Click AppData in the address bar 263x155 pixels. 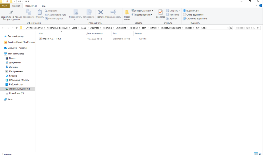tap(94, 28)
